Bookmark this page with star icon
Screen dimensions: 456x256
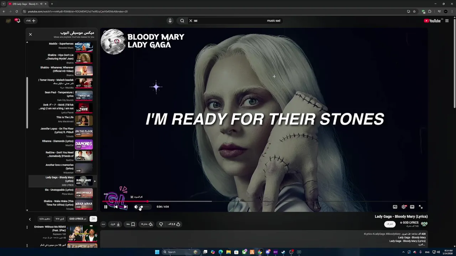point(414,11)
